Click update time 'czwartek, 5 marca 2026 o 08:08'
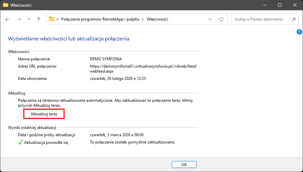 coord(117,135)
